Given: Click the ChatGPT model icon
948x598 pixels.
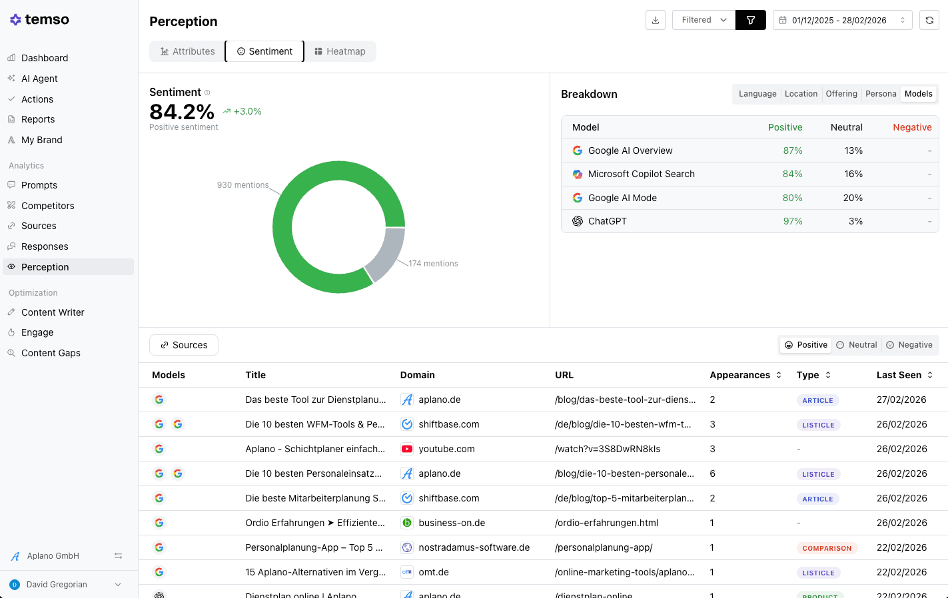Looking at the screenshot, I should click(x=578, y=221).
